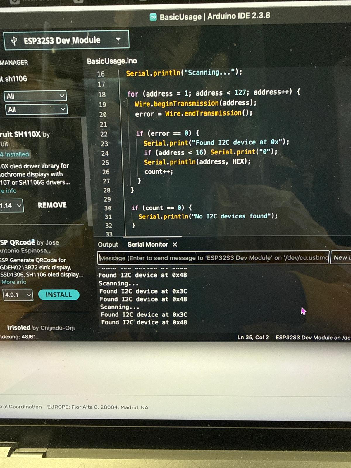Click the for loop line 18 code
Viewport: 351px width, 468px height.
coord(214,93)
